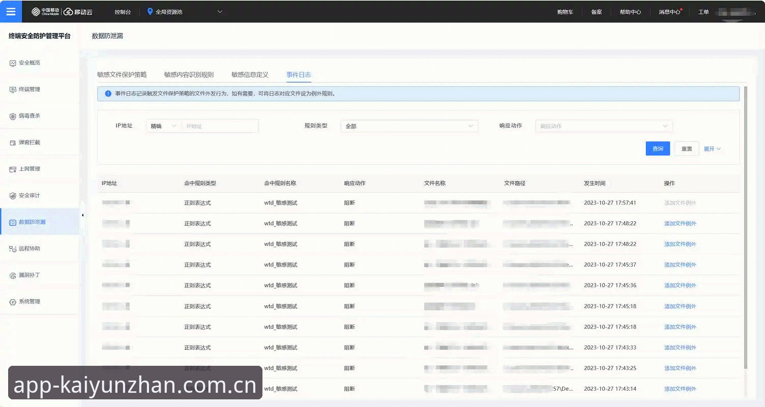Open 控制台 in the top bar
Screen dimensions: 765x407
[x=123, y=12]
